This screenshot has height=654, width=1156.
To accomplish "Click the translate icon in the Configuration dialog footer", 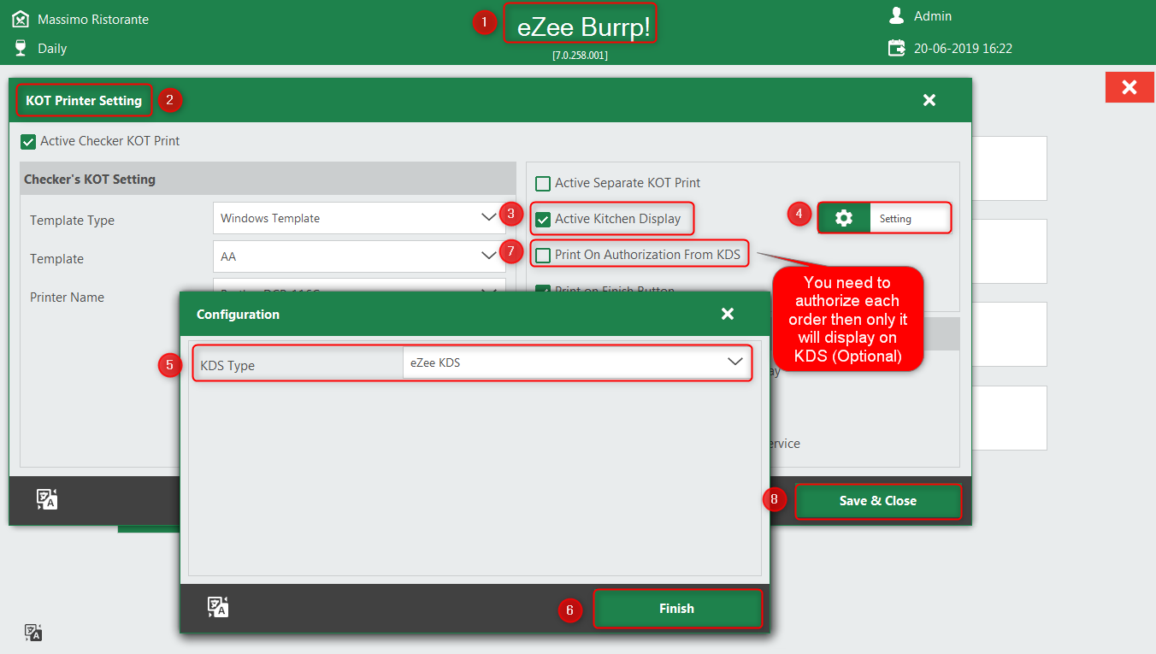I will point(217,607).
